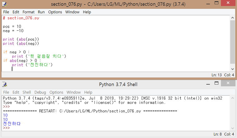Open the Window menu in the Python Shell
This screenshot has height=138, width=237.
click(74, 92)
